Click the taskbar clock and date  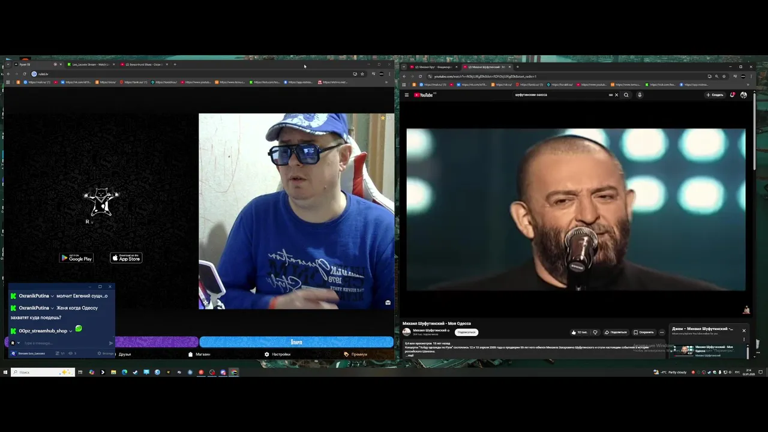[748, 372]
